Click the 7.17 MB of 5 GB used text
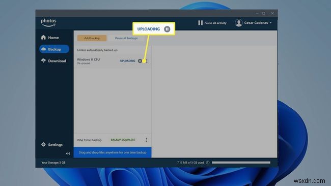Image resolution: width=331 pixels, height=186 pixels. 190,163
